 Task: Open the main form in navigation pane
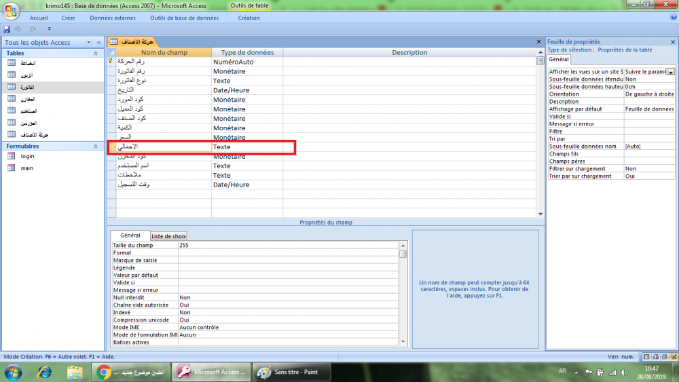tap(26, 168)
